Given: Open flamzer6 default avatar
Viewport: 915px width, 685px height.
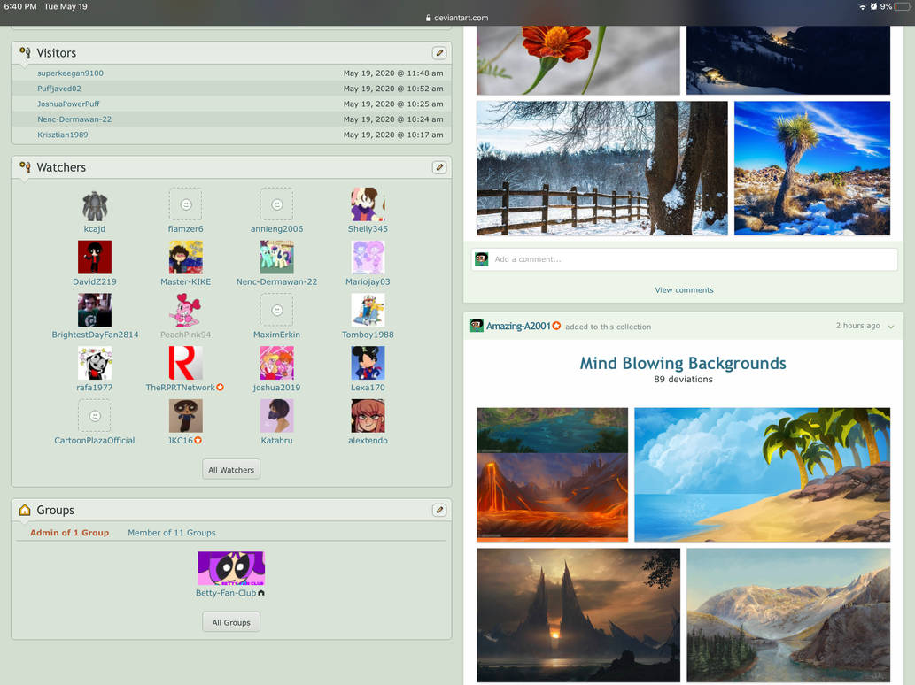Looking at the screenshot, I should (185, 204).
